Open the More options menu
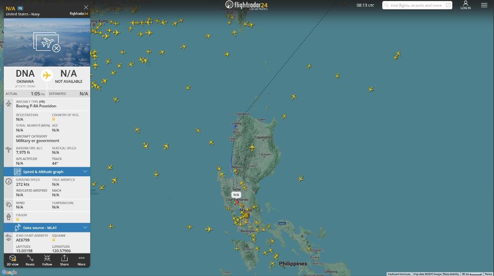Screen dimensions: 494x276 tap(81, 260)
